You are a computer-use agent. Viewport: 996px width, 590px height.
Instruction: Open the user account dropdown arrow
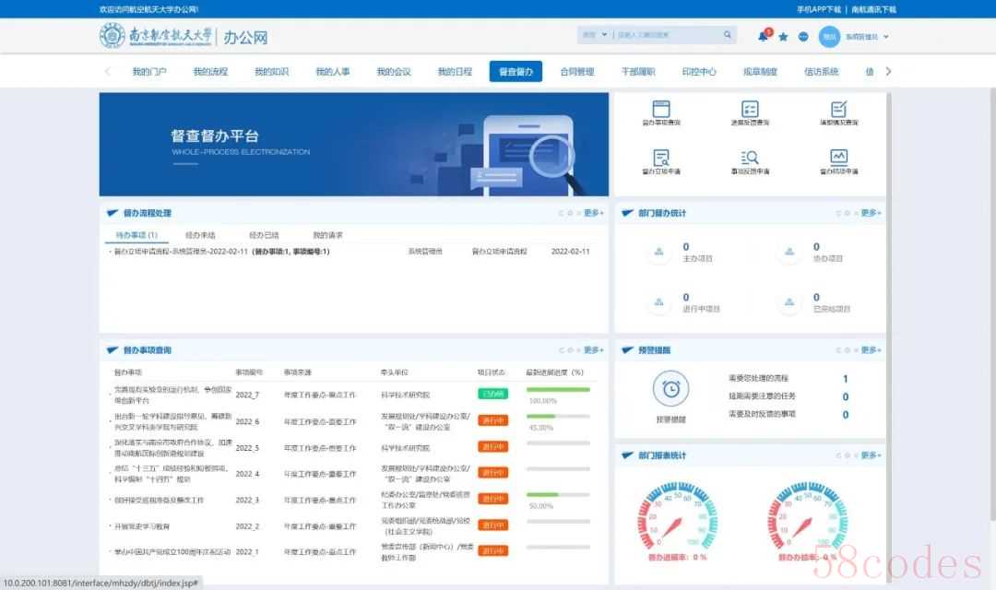[x=886, y=37]
